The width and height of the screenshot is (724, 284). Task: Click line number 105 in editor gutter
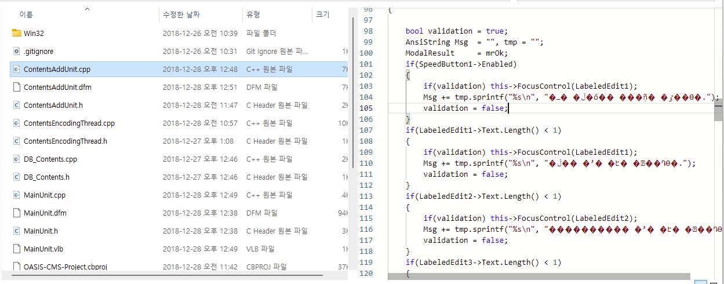tap(366, 108)
